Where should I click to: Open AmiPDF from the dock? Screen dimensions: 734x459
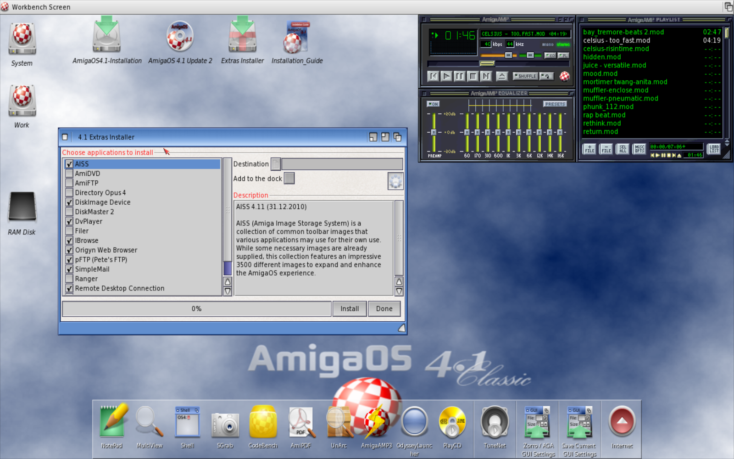301,422
